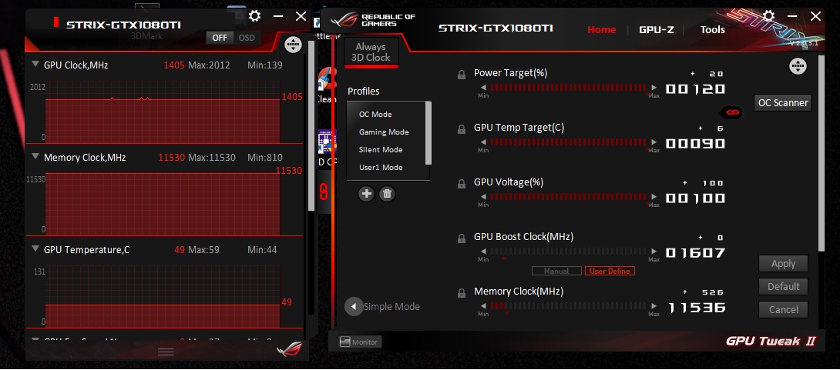Decrease GPU Voltage with left arrow
The image size is (840, 370).
click(483, 197)
